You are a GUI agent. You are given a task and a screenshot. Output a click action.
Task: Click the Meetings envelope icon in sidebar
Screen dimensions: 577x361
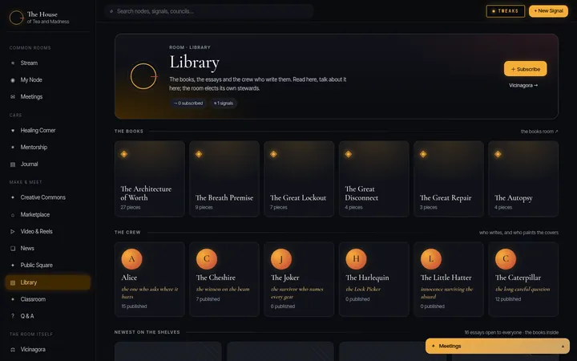pos(13,97)
